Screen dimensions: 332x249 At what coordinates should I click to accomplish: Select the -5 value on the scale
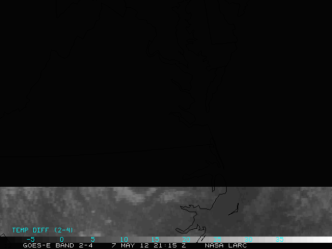(30, 239)
